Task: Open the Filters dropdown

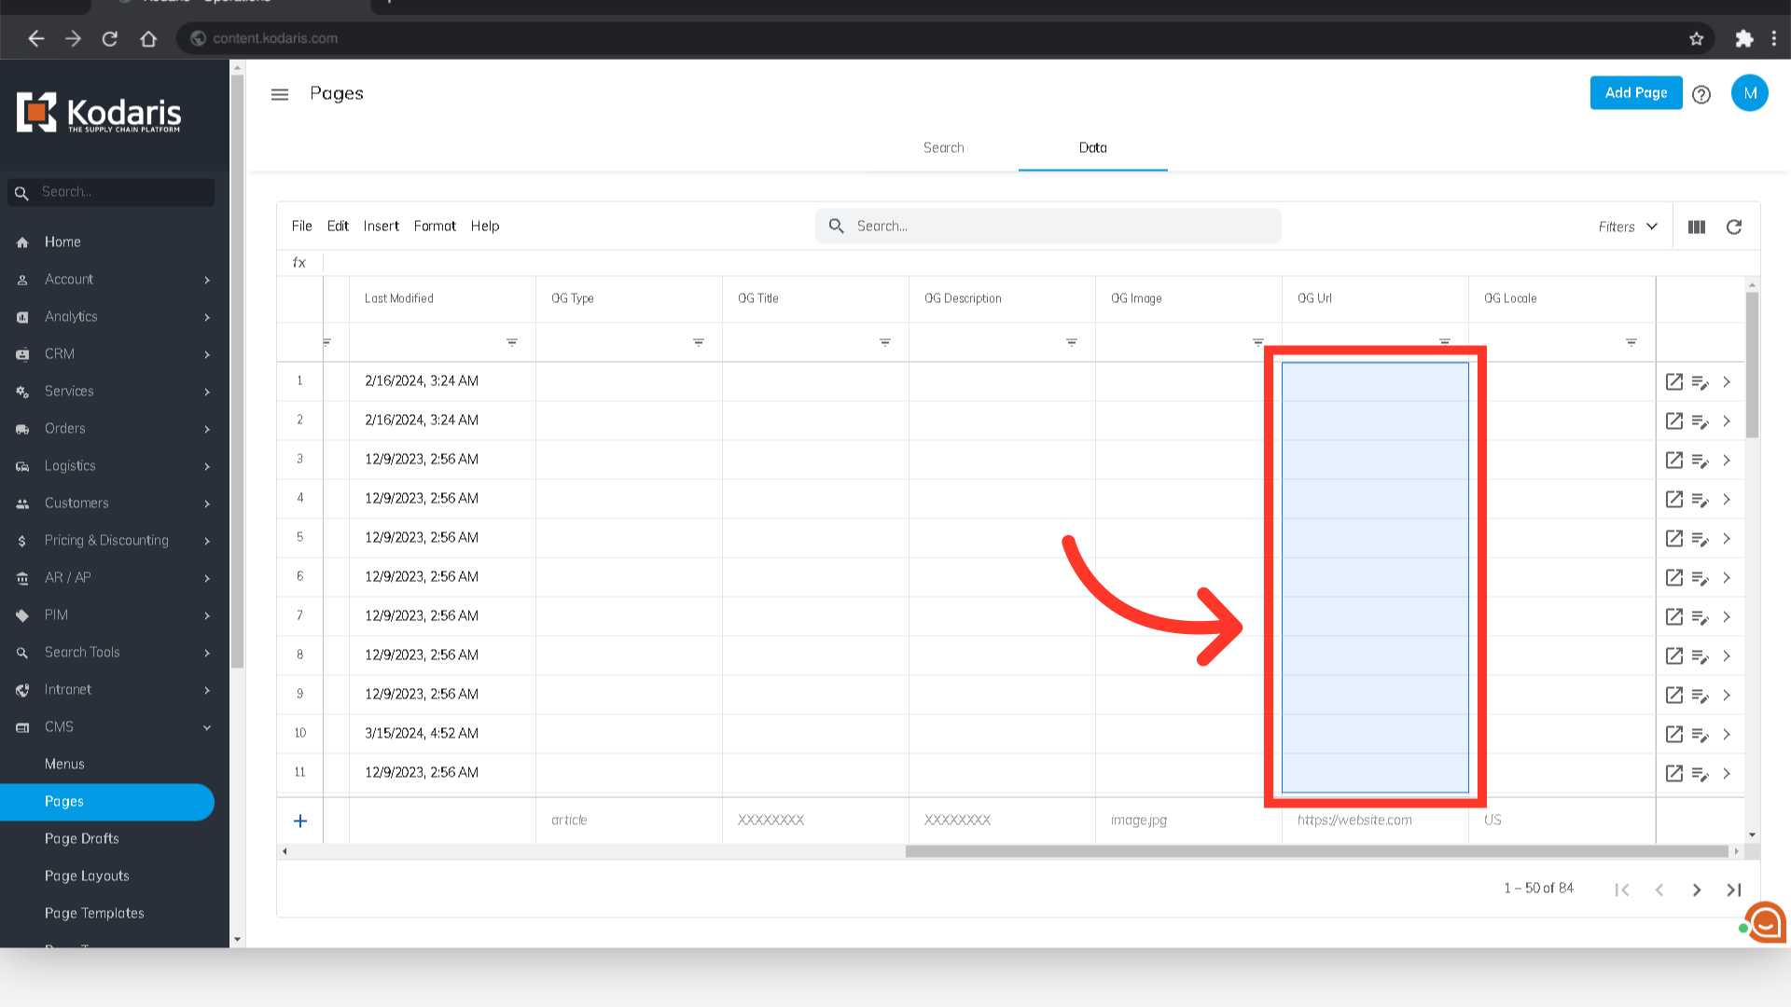Action: (x=1627, y=227)
